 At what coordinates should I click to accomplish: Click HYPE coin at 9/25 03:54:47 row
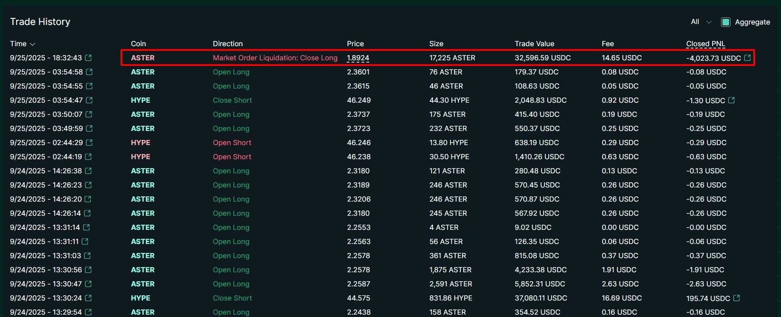pos(140,100)
